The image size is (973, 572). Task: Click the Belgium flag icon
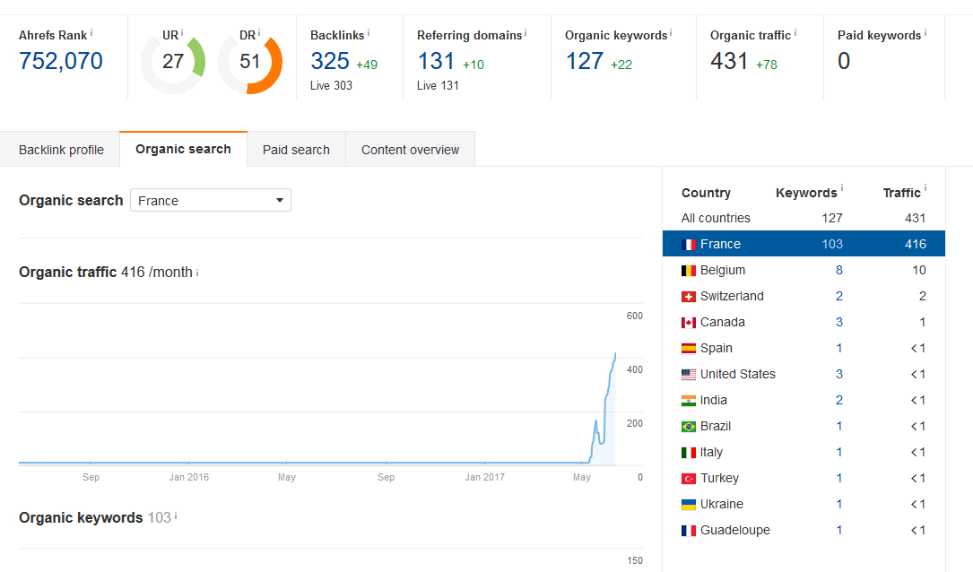pyautogui.click(x=689, y=271)
